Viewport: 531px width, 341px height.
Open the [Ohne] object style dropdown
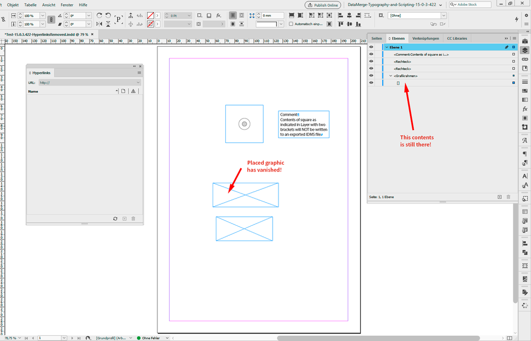[x=444, y=15]
